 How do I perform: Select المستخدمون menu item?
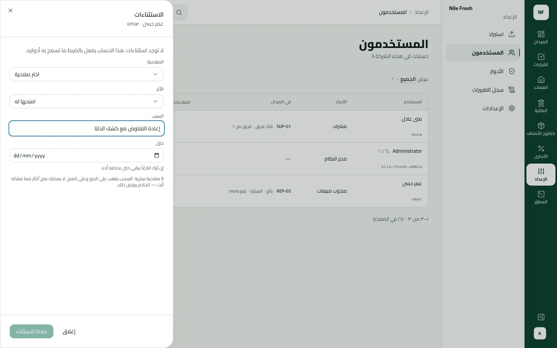click(483, 53)
